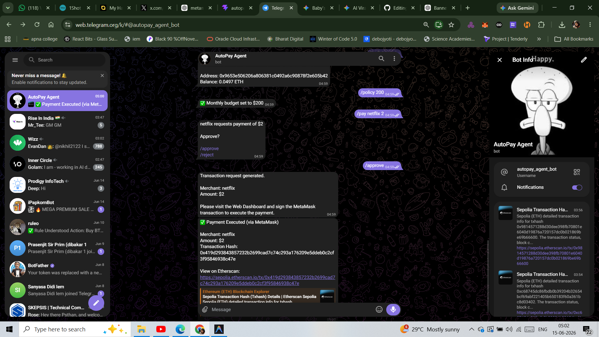The width and height of the screenshot is (599, 337).
Task: Open the chat more options menu
Action: coord(394,59)
